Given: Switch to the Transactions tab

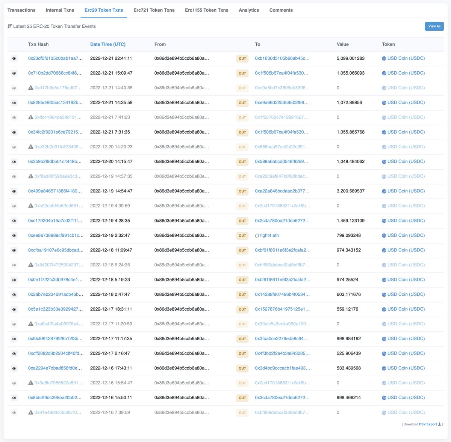Looking at the screenshot, I should (x=21, y=10).
